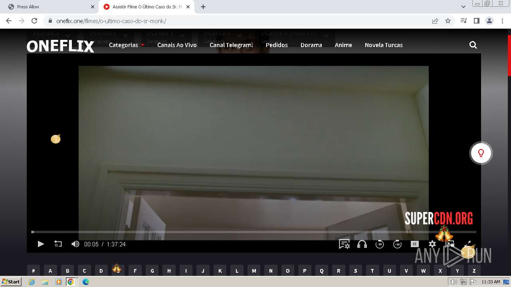This screenshot has width=511, height=287.
Task: Filter titles by letter F
Action: click(x=135, y=271)
